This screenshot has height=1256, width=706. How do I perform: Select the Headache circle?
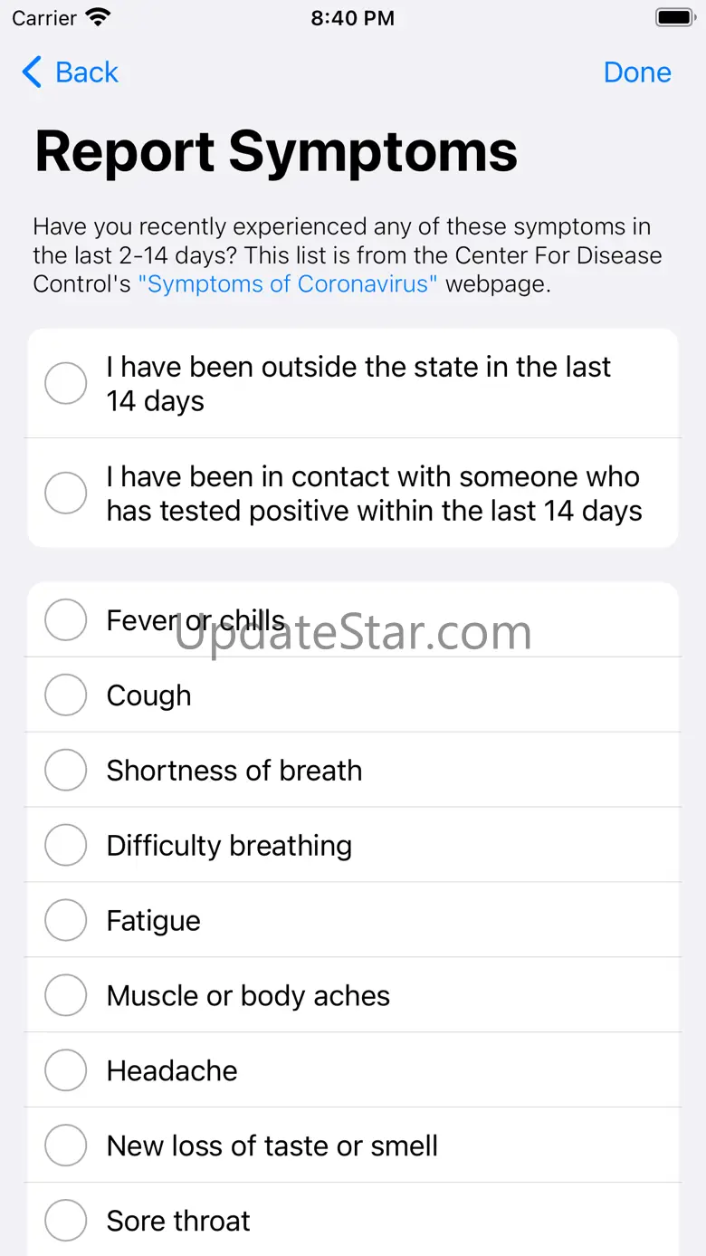click(x=66, y=1071)
